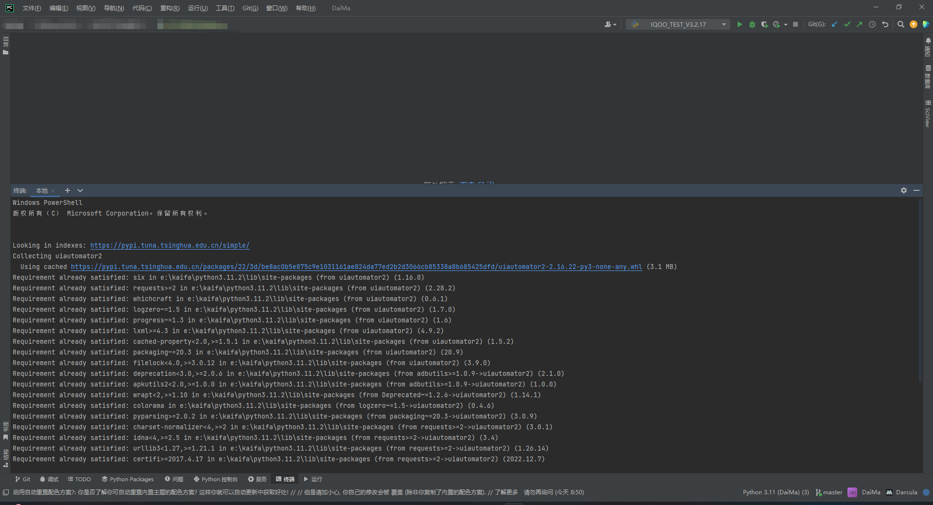The height and width of the screenshot is (505, 933).
Task: Expand the terminal sessions chevron
Action: point(80,190)
